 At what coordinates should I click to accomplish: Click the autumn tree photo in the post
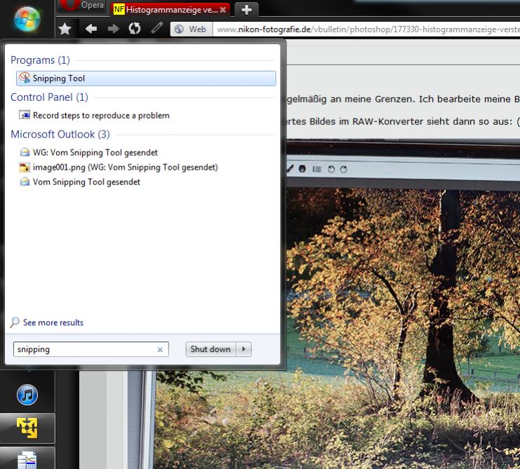pyautogui.click(x=403, y=328)
